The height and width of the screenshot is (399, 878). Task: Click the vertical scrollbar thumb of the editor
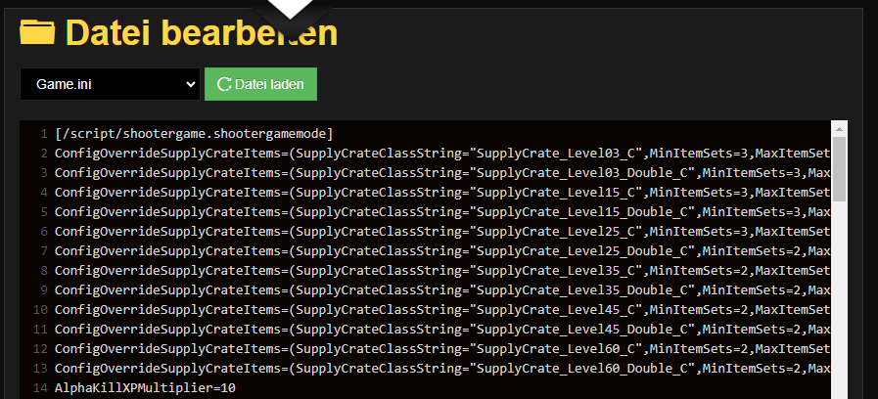pyautogui.click(x=840, y=169)
